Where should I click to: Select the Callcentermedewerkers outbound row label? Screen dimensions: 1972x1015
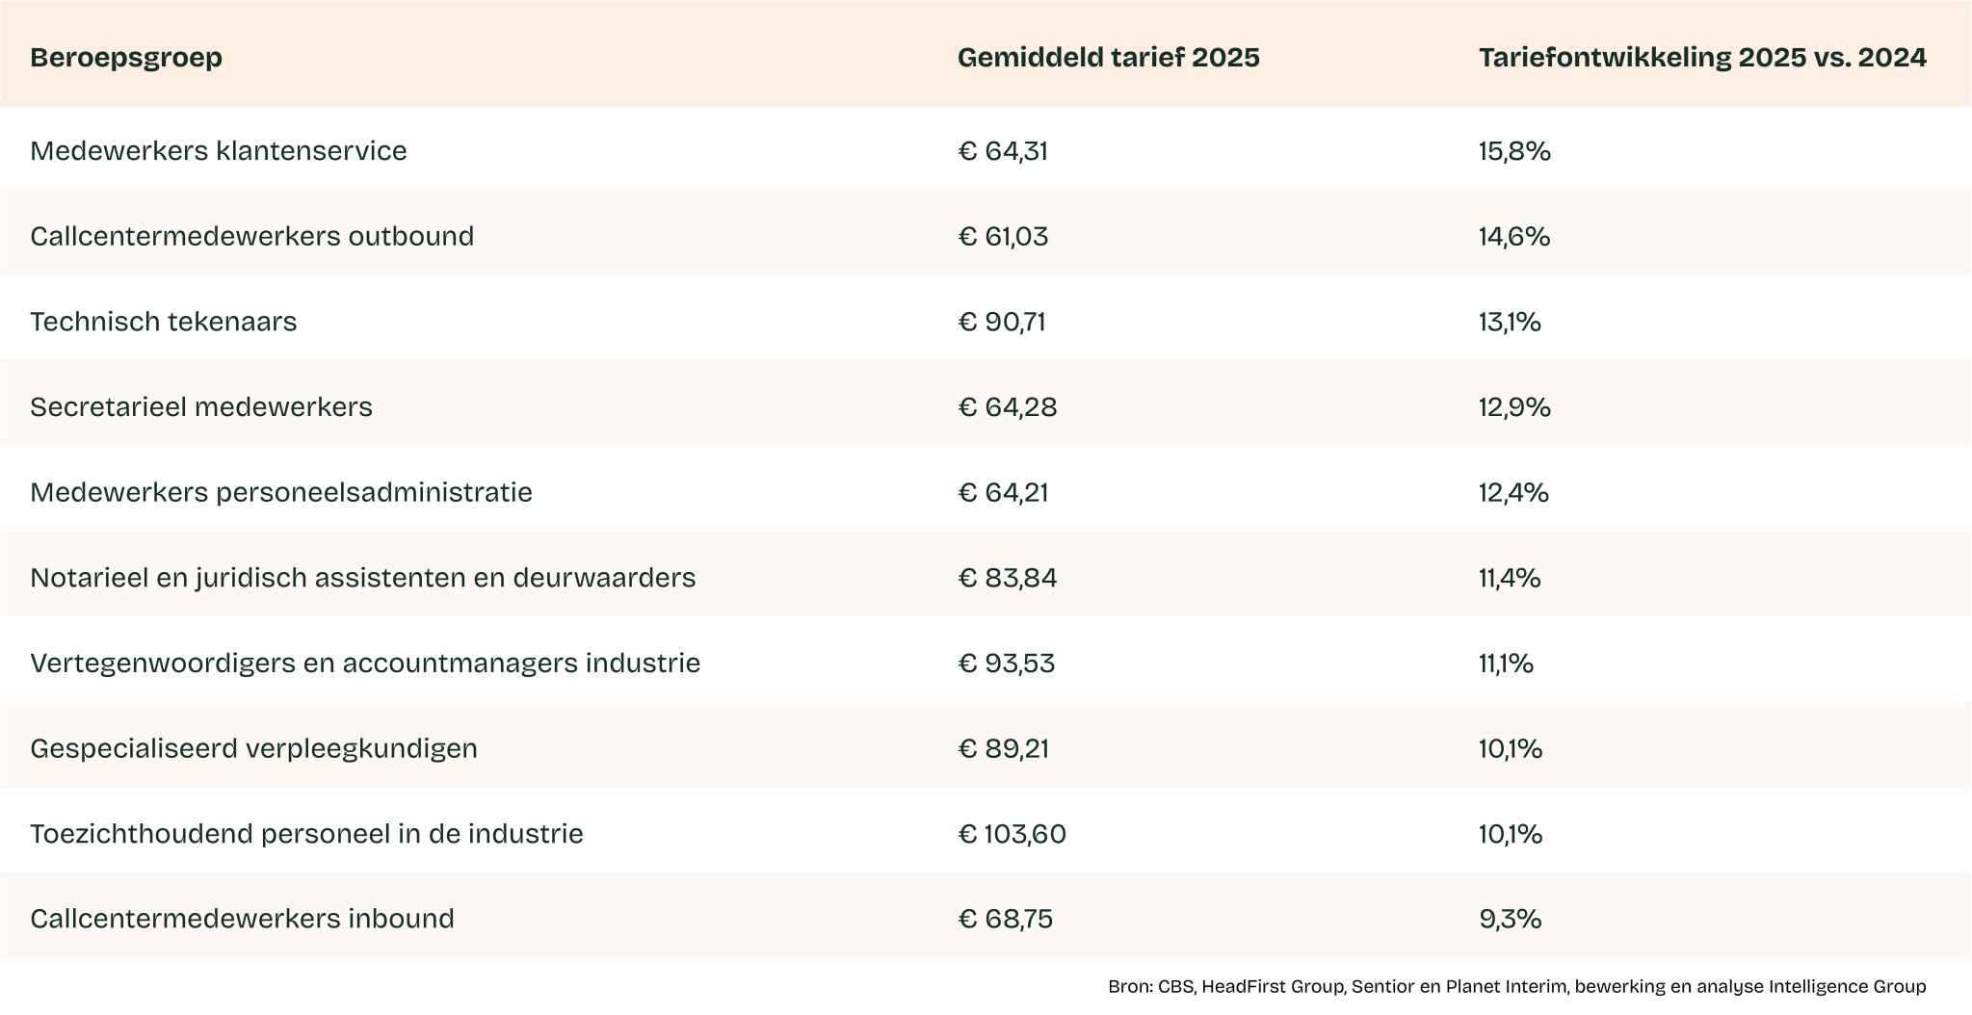pyautogui.click(x=252, y=237)
